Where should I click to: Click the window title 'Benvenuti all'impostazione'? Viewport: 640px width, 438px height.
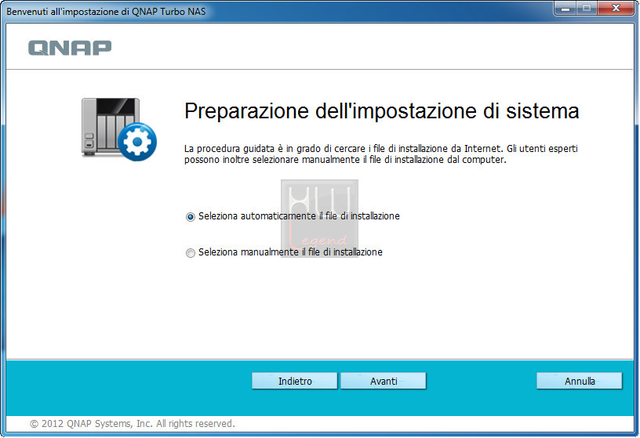pos(106,12)
